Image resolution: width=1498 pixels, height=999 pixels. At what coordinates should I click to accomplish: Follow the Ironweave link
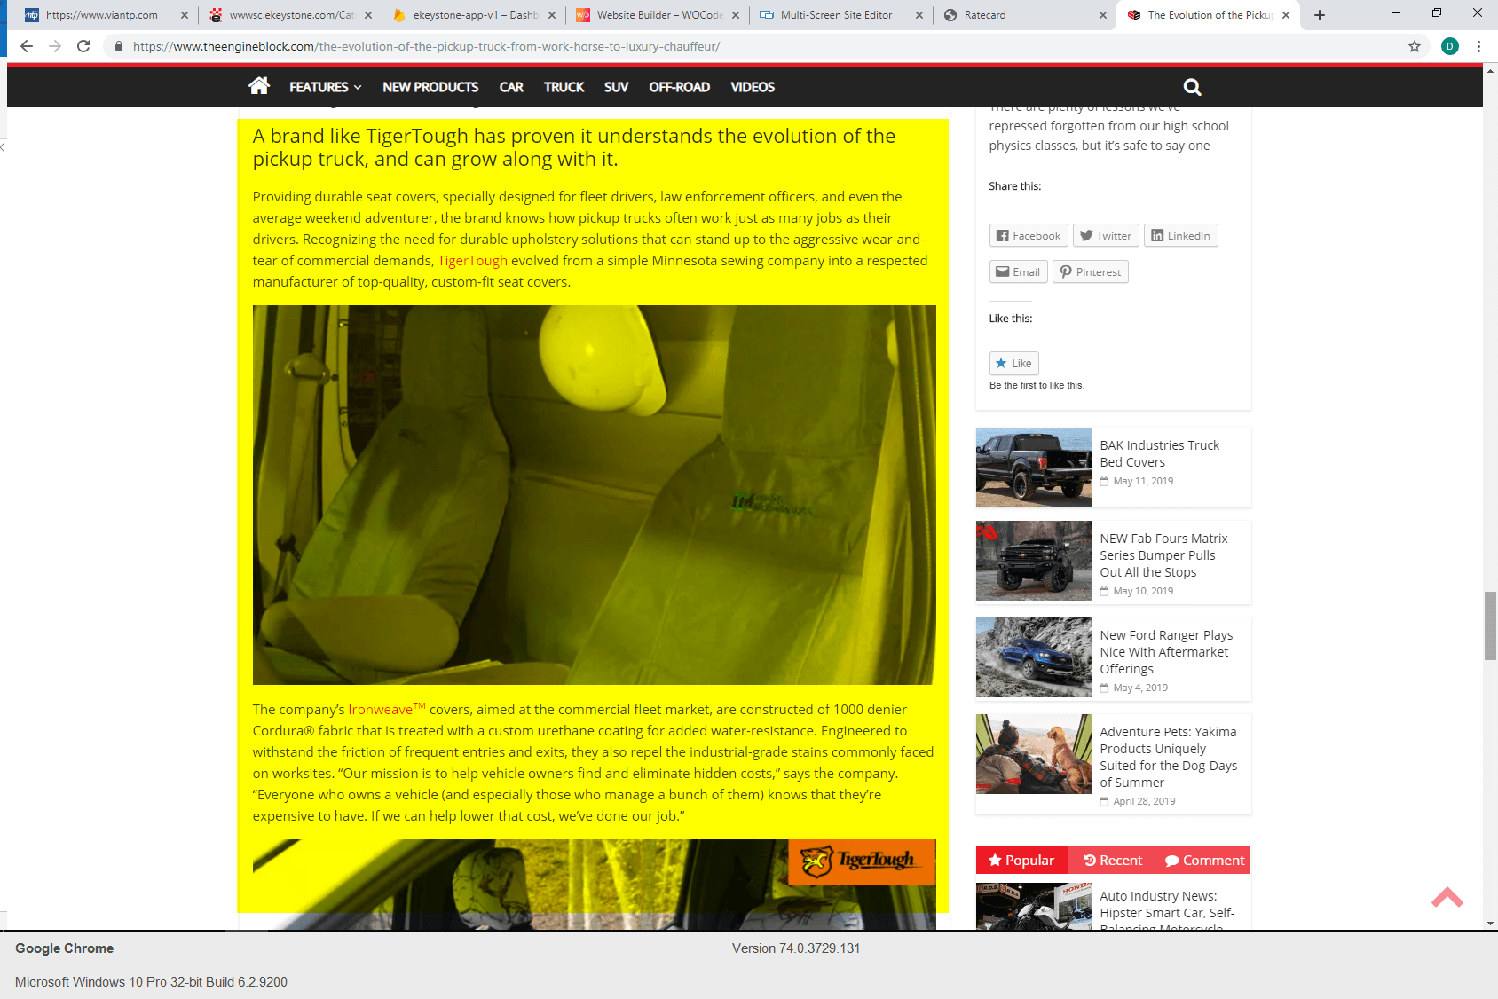pyautogui.click(x=387, y=709)
